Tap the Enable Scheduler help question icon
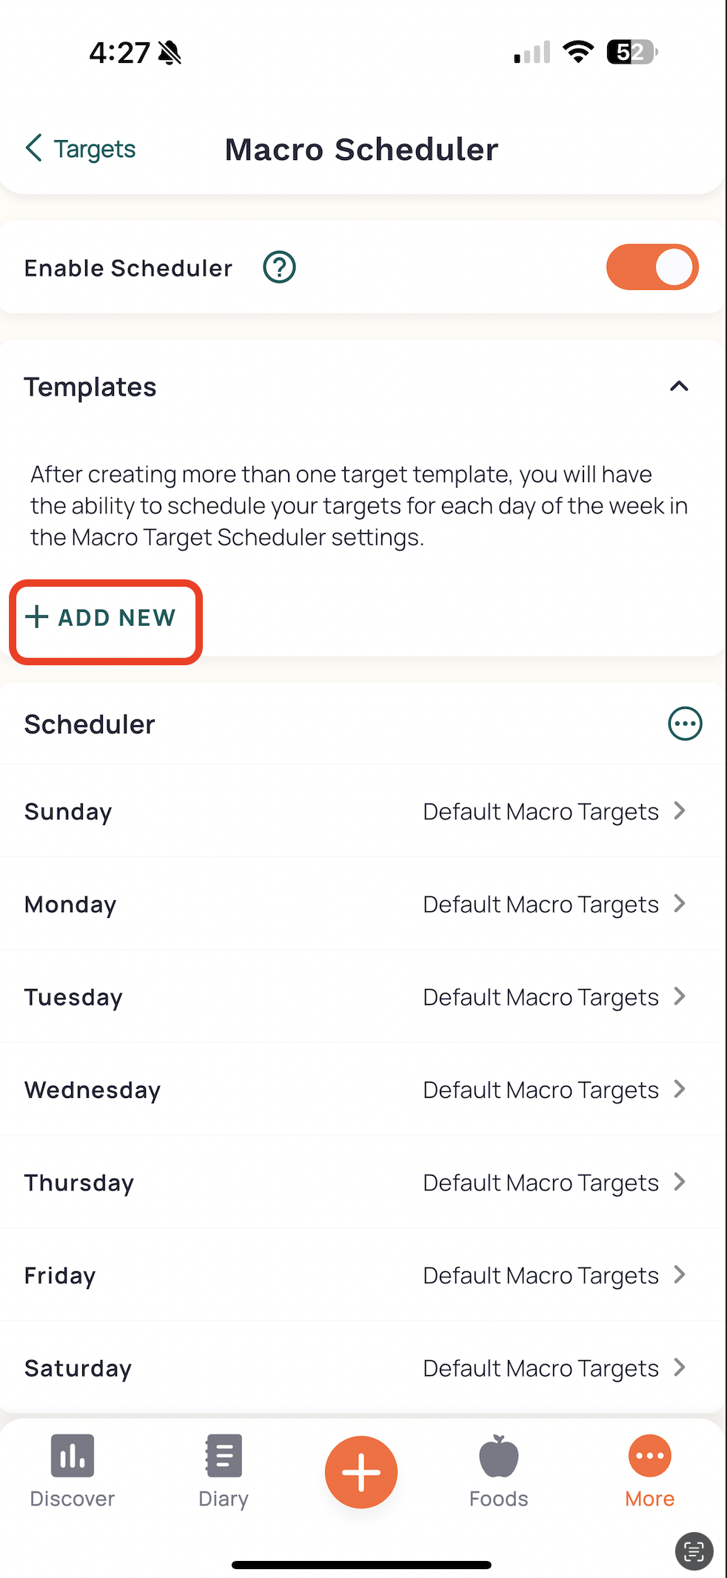The image size is (727, 1578). [279, 267]
